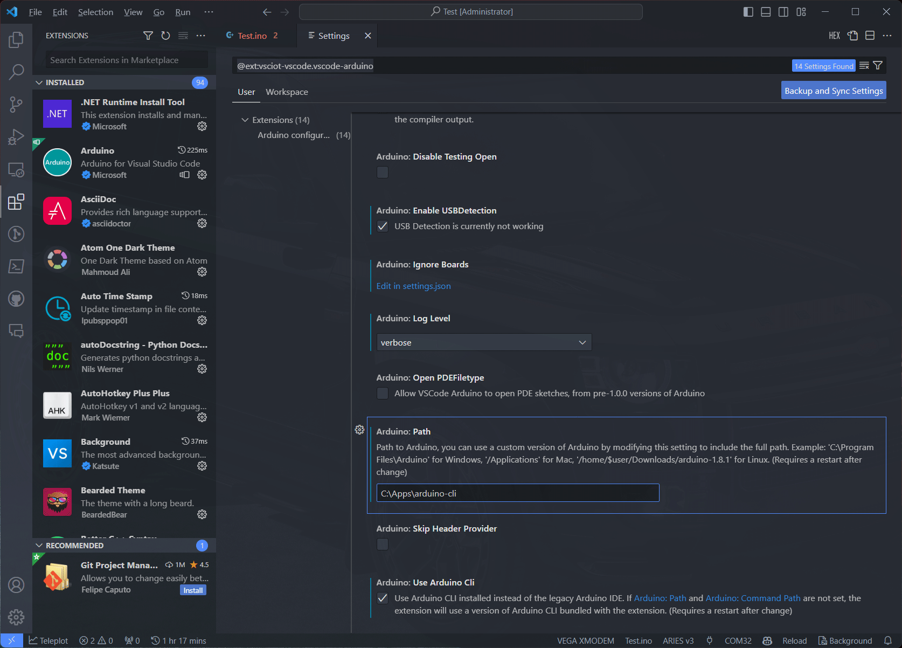Open the Explorer view in activity bar

16,39
